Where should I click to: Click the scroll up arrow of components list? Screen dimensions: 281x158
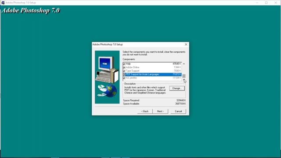point(184,64)
